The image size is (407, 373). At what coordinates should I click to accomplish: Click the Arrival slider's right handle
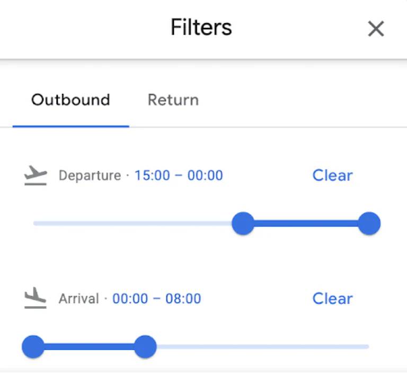(x=145, y=347)
